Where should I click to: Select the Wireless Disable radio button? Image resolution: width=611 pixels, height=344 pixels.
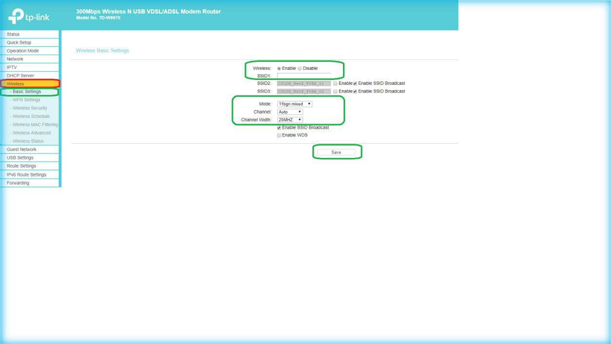[x=300, y=69]
